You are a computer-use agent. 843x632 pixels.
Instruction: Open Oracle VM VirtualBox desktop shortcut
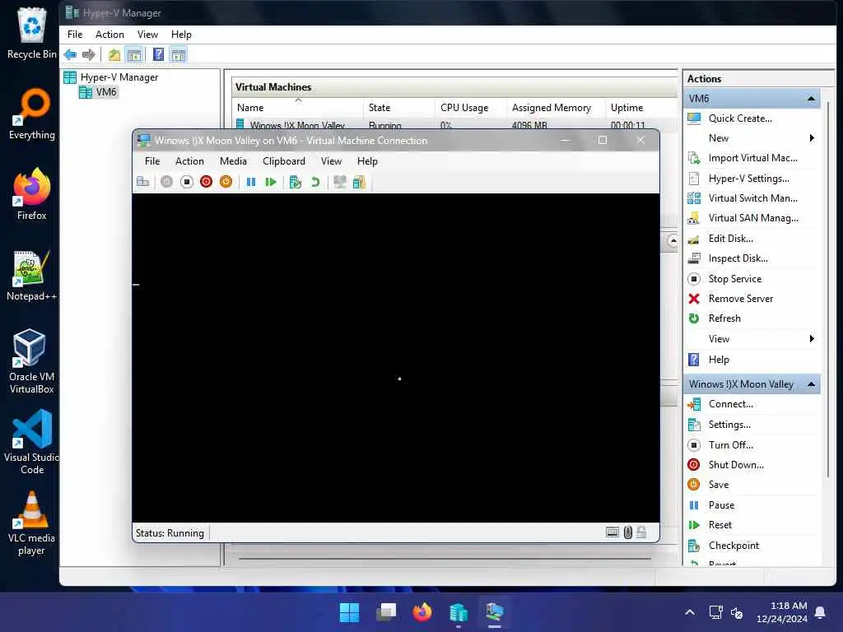click(x=30, y=361)
